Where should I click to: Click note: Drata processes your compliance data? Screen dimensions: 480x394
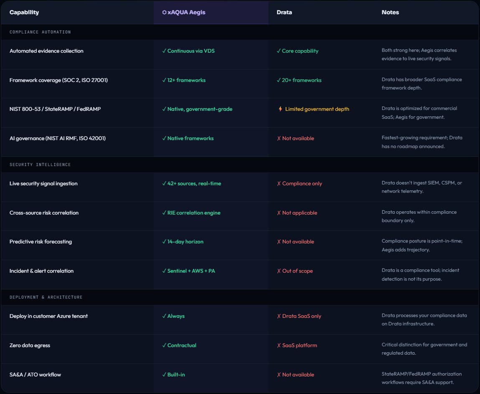click(424, 320)
